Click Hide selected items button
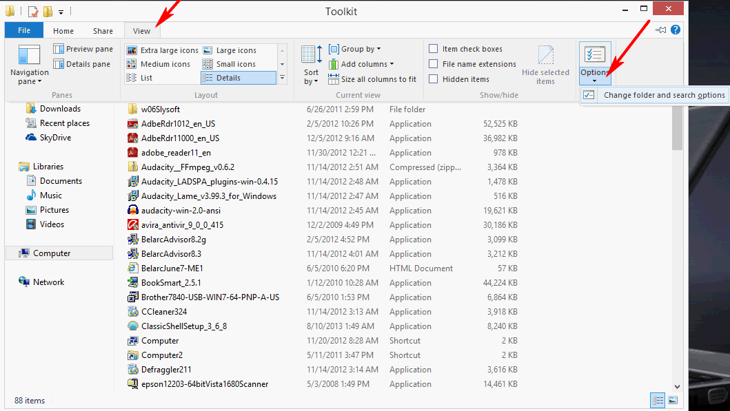Image resolution: width=730 pixels, height=411 pixels. [546, 65]
